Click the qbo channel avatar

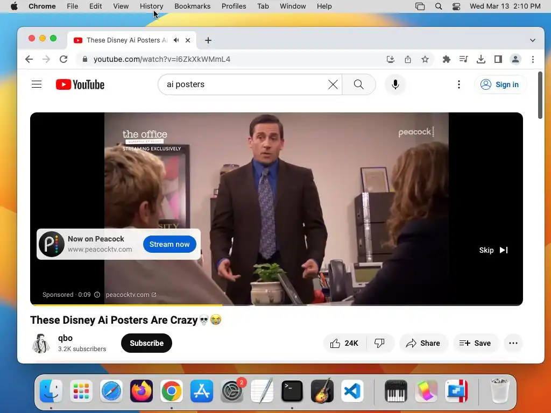tap(41, 343)
